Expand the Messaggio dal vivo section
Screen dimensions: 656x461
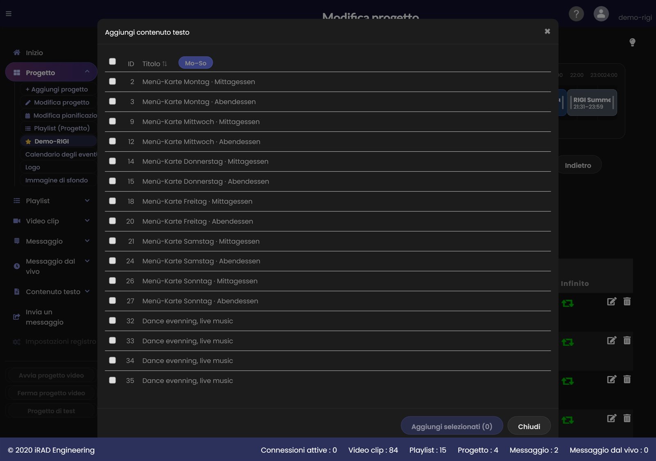pos(87,261)
